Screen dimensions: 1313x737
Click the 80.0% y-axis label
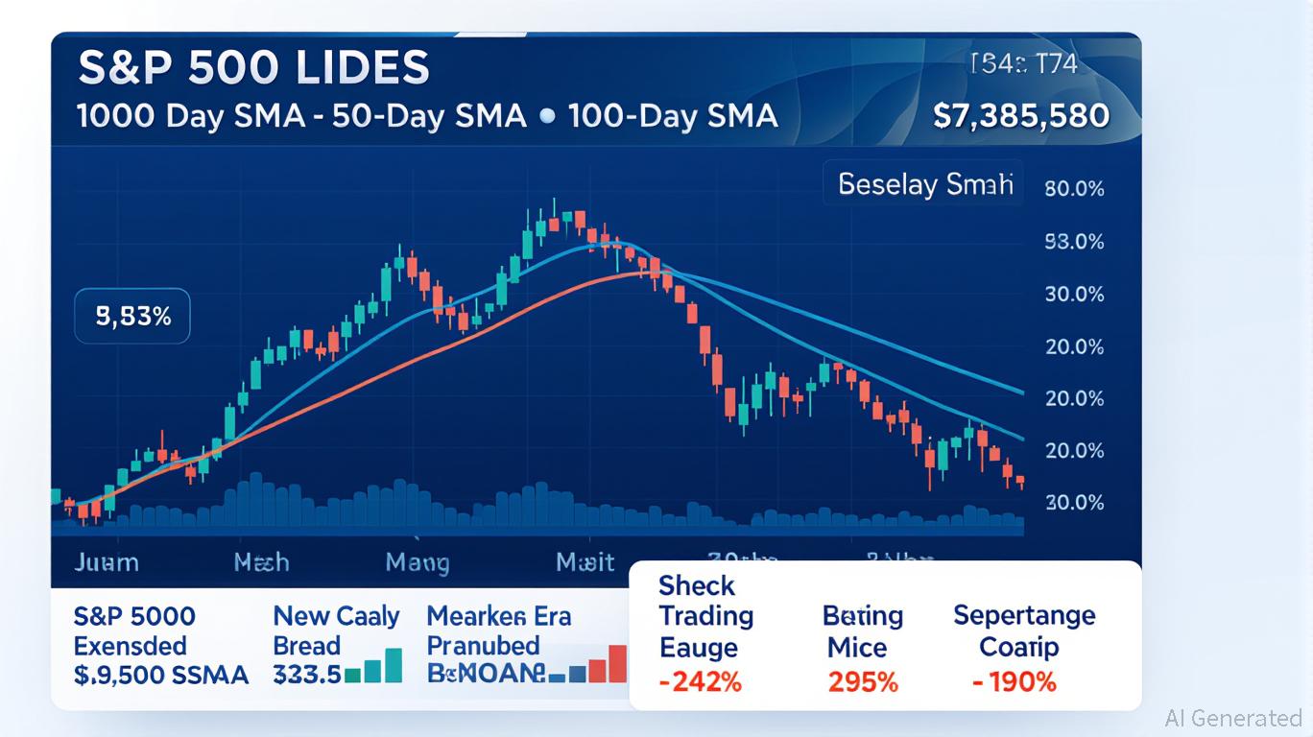click(1074, 189)
